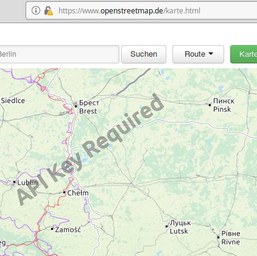Screen dimensions: 257x256
Task: Click the Chełm city marker dot
Action: (x=64, y=192)
